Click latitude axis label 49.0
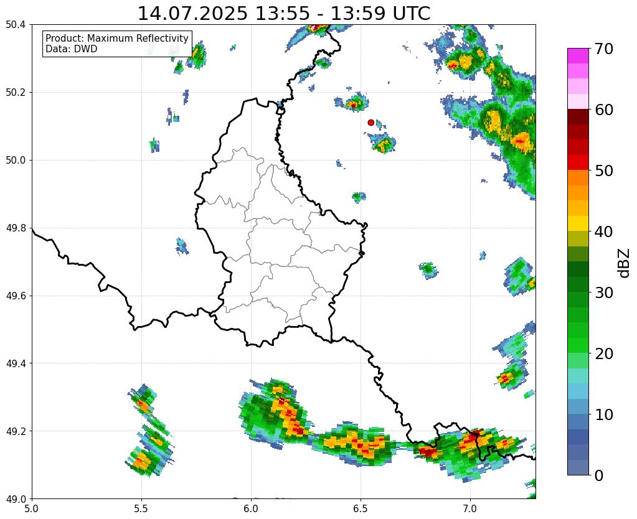The height and width of the screenshot is (519, 637). [x=16, y=499]
